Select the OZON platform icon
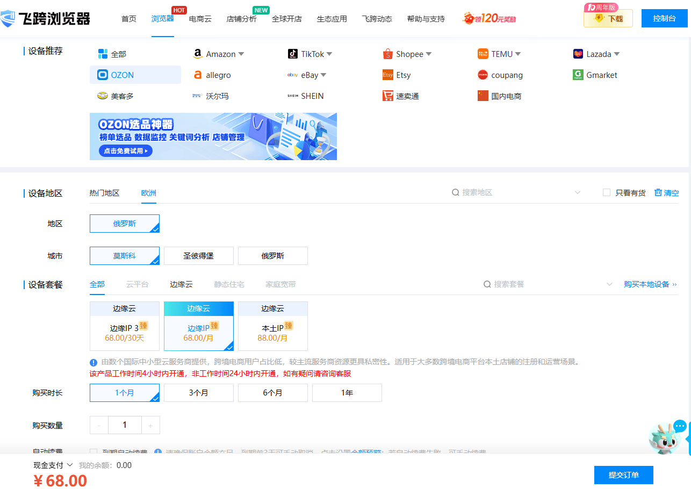Viewport: 691px width, 489px height. [102, 75]
